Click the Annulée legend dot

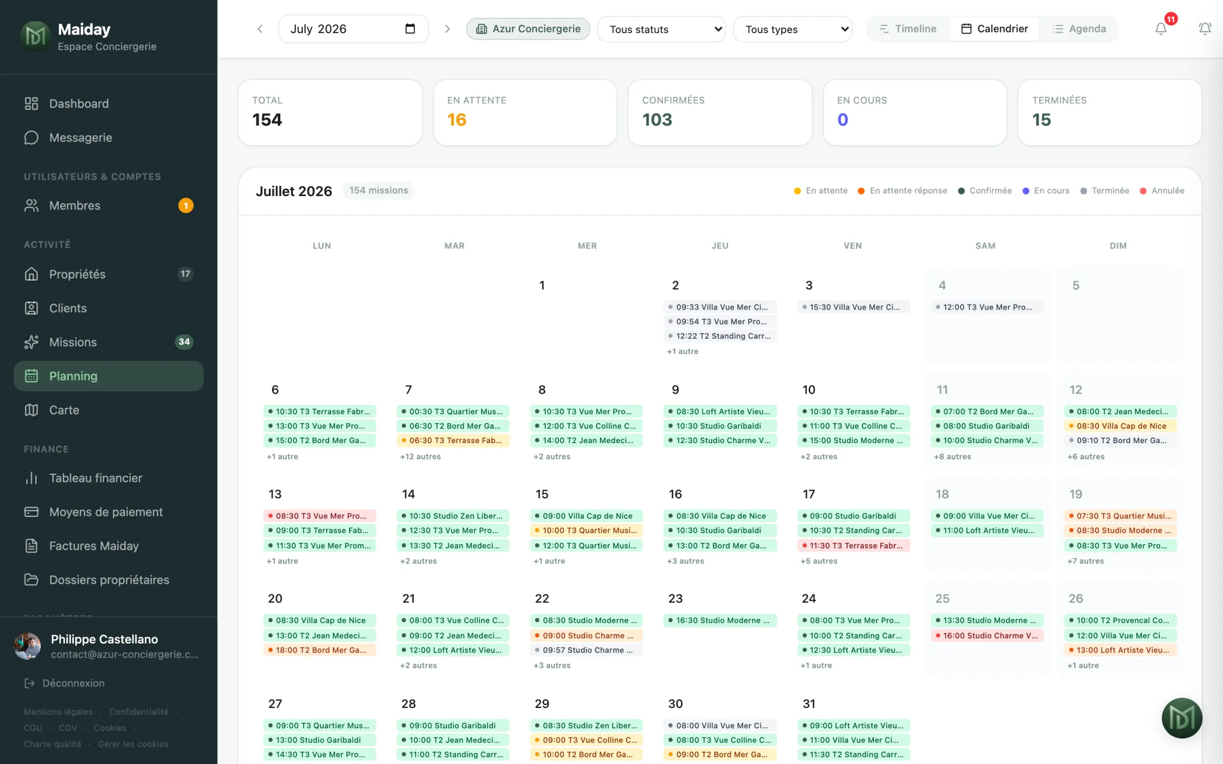(x=1143, y=190)
